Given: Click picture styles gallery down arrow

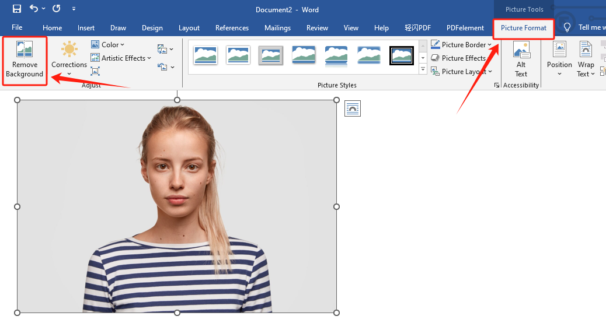Looking at the screenshot, I should pos(423,58).
